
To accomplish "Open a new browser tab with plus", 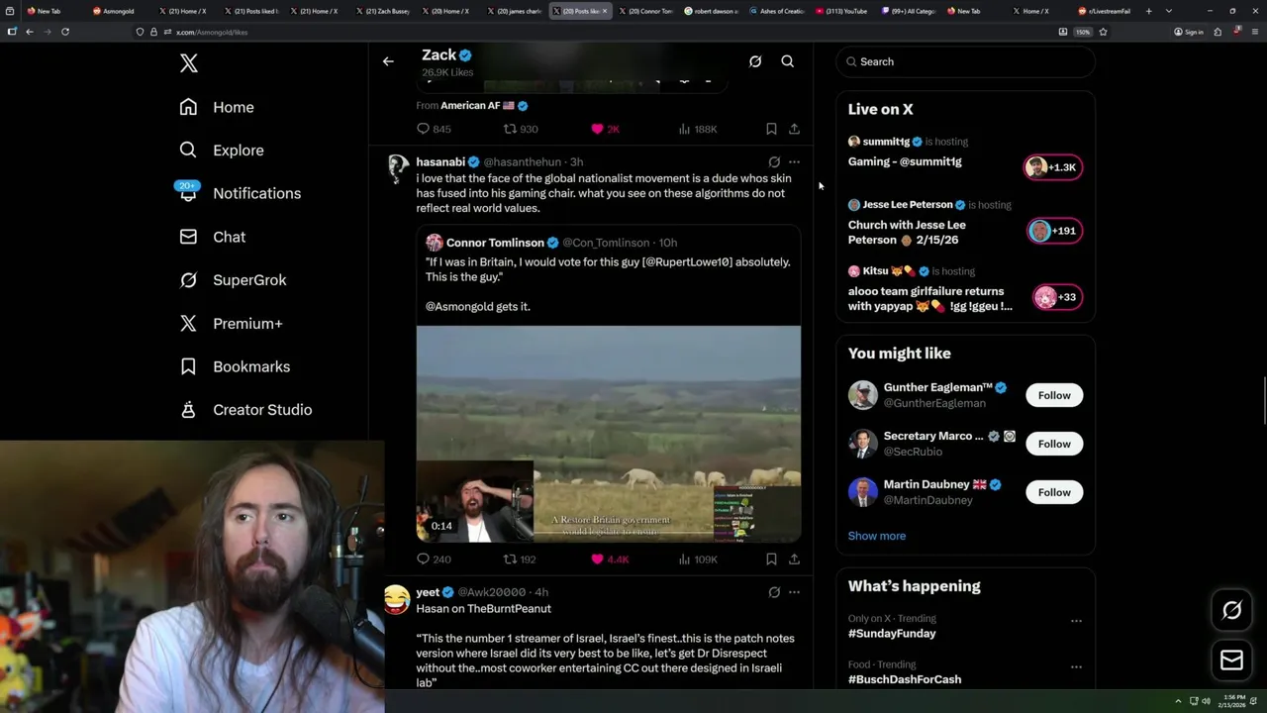I will 1148,11.
